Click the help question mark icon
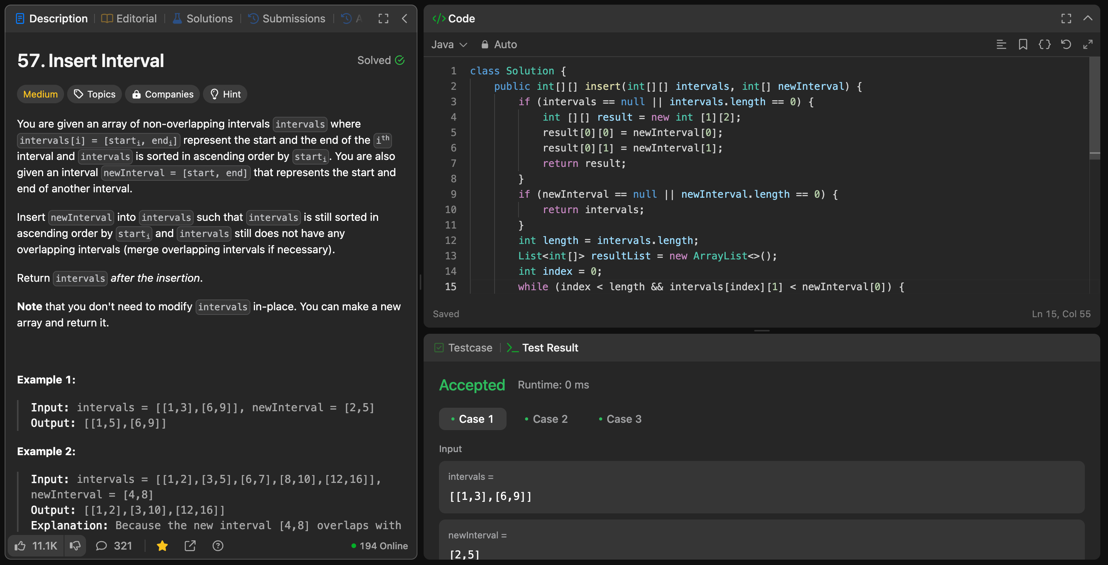The width and height of the screenshot is (1108, 565). (x=218, y=546)
